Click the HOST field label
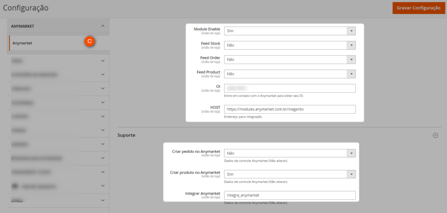Viewport: 447px width, 213px height. [x=215, y=108]
